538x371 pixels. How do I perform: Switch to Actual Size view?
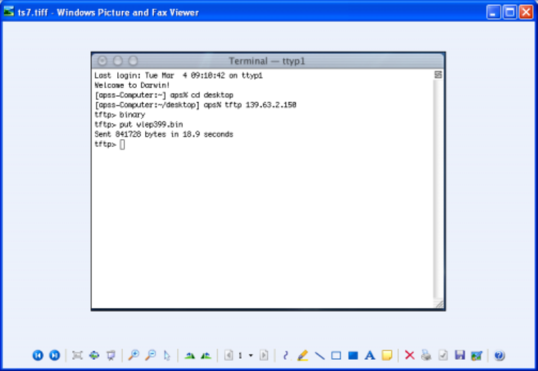94,355
